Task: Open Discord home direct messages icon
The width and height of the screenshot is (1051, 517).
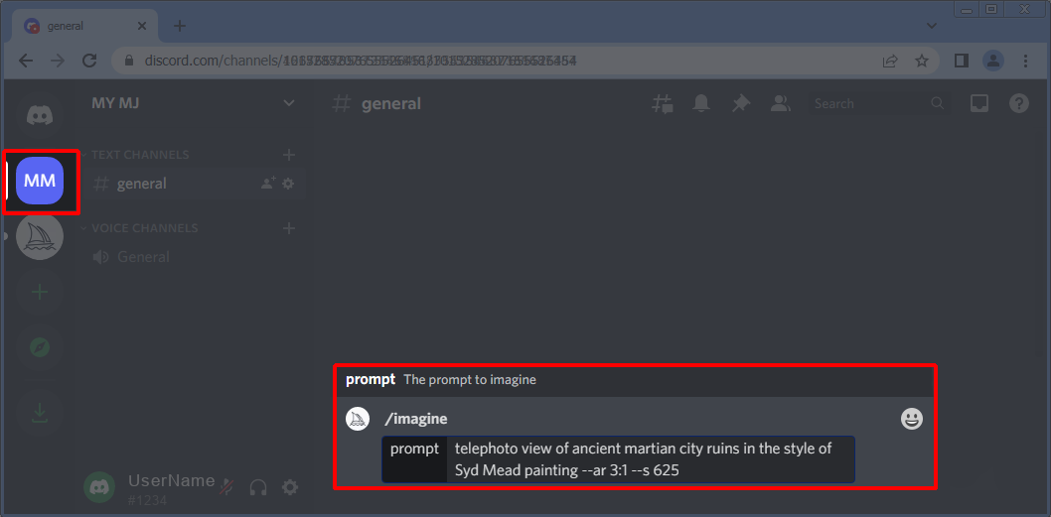Action: click(40, 117)
